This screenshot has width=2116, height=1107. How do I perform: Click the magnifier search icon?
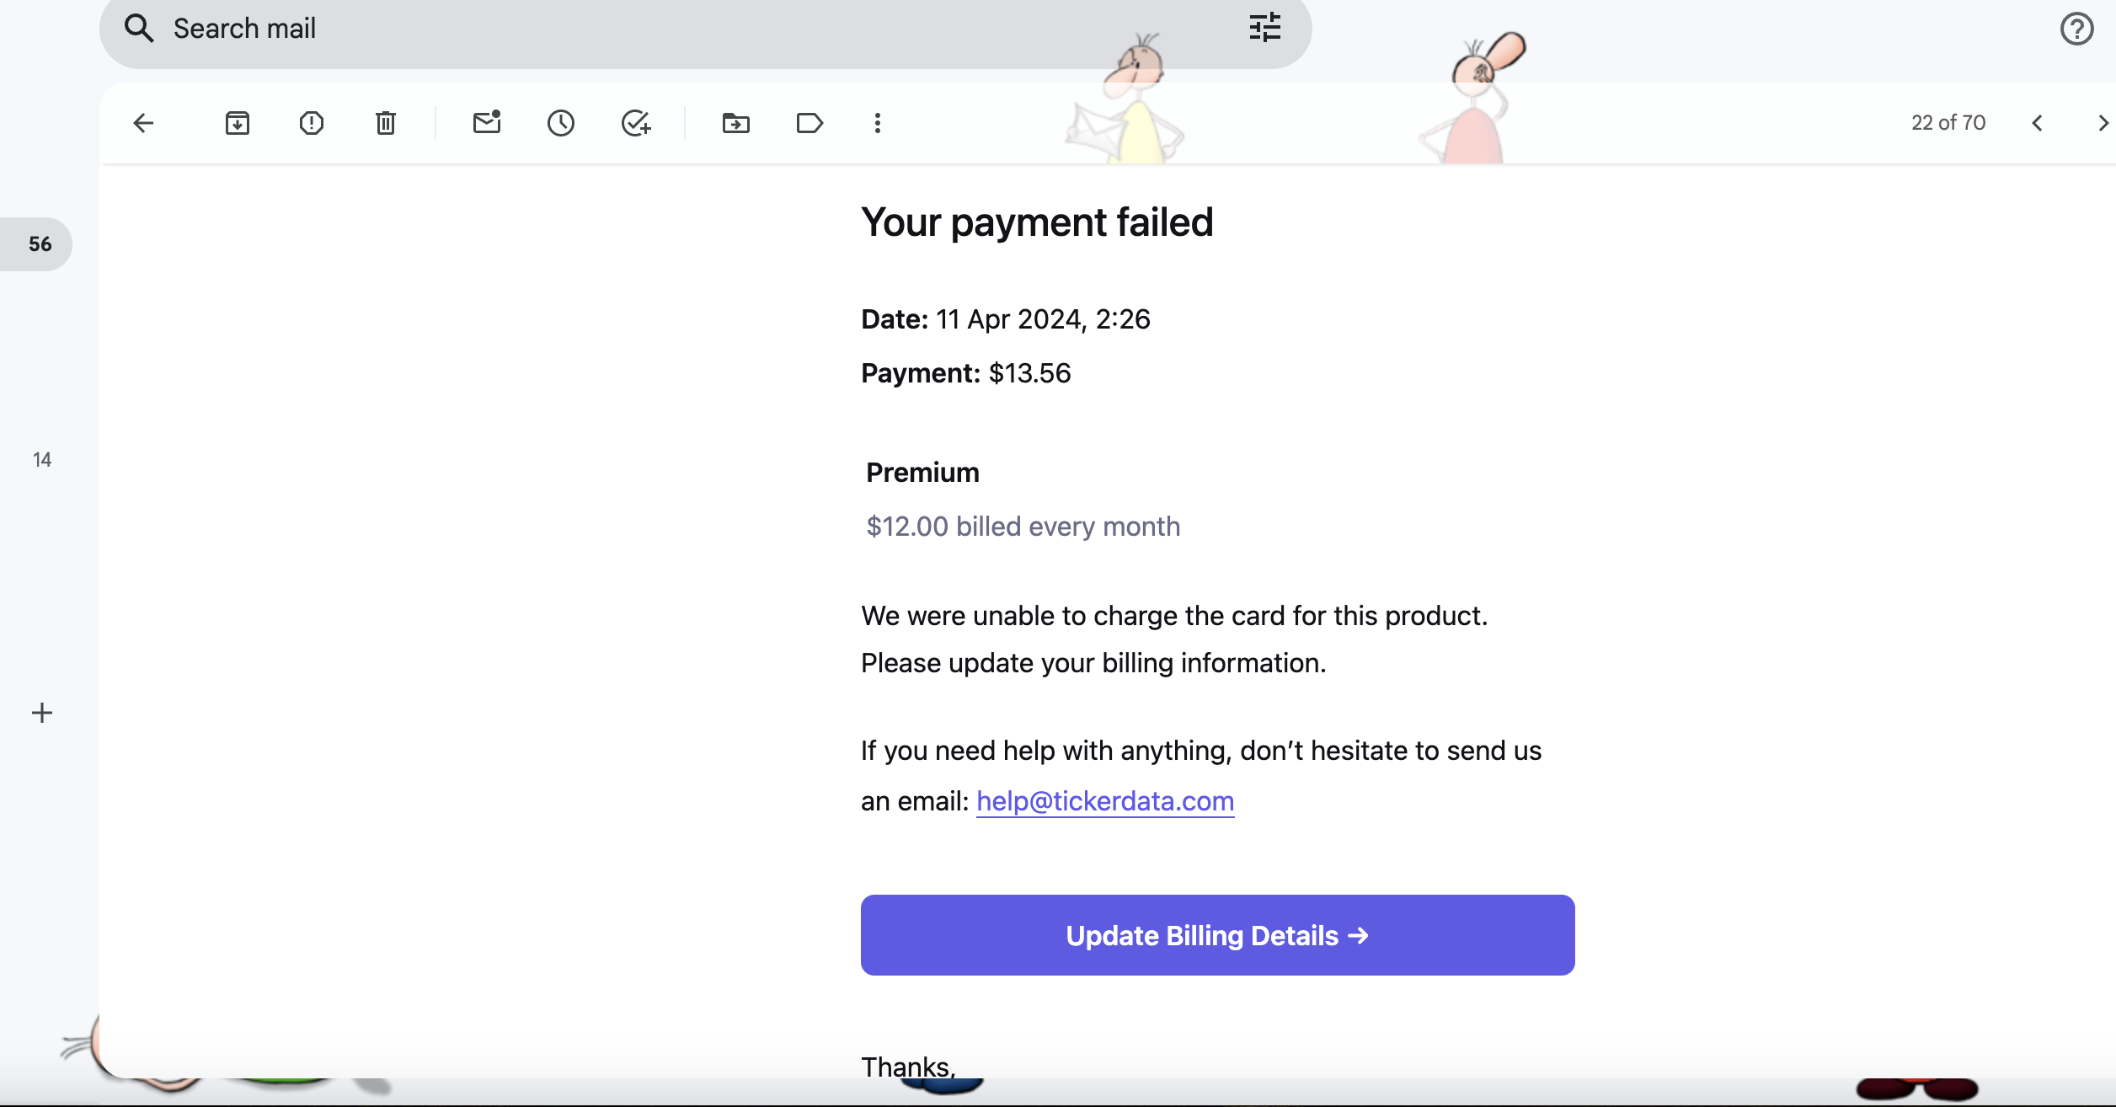tap(139, 29)
